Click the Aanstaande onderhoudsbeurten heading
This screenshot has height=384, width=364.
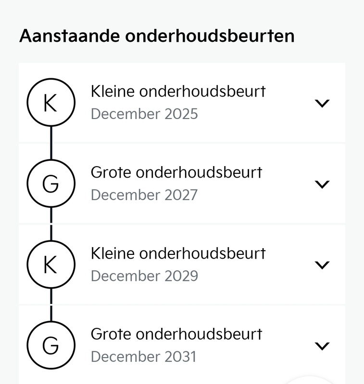(156, 36)
